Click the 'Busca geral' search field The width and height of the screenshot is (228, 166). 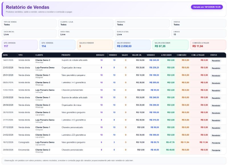tap(142, 33)
